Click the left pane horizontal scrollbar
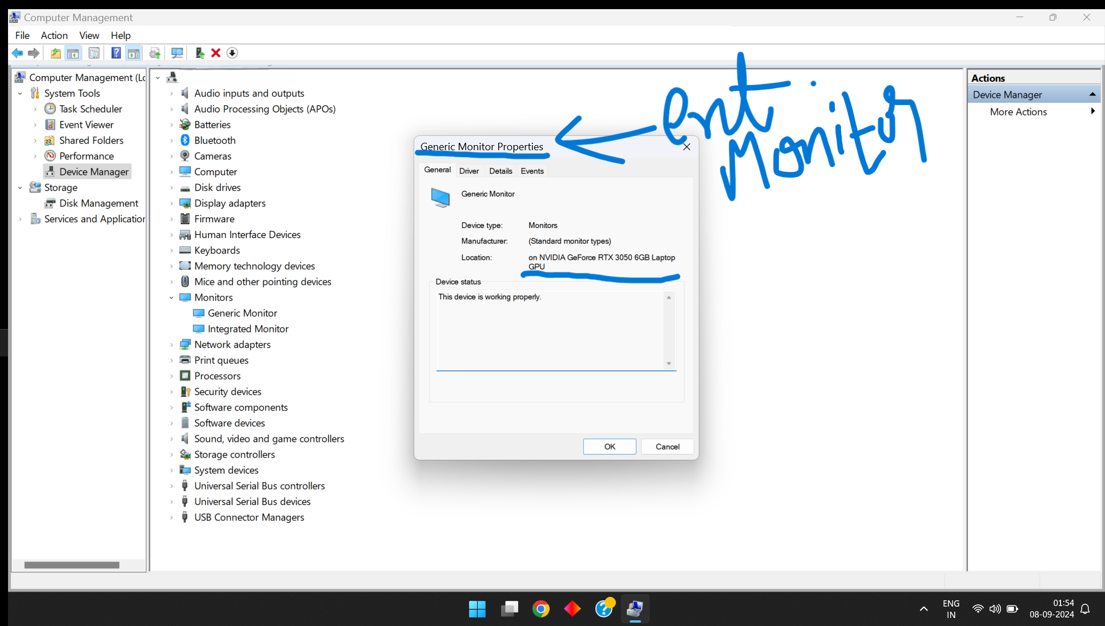The height and width of the screenshot is (626, 1105). [72, 565]
